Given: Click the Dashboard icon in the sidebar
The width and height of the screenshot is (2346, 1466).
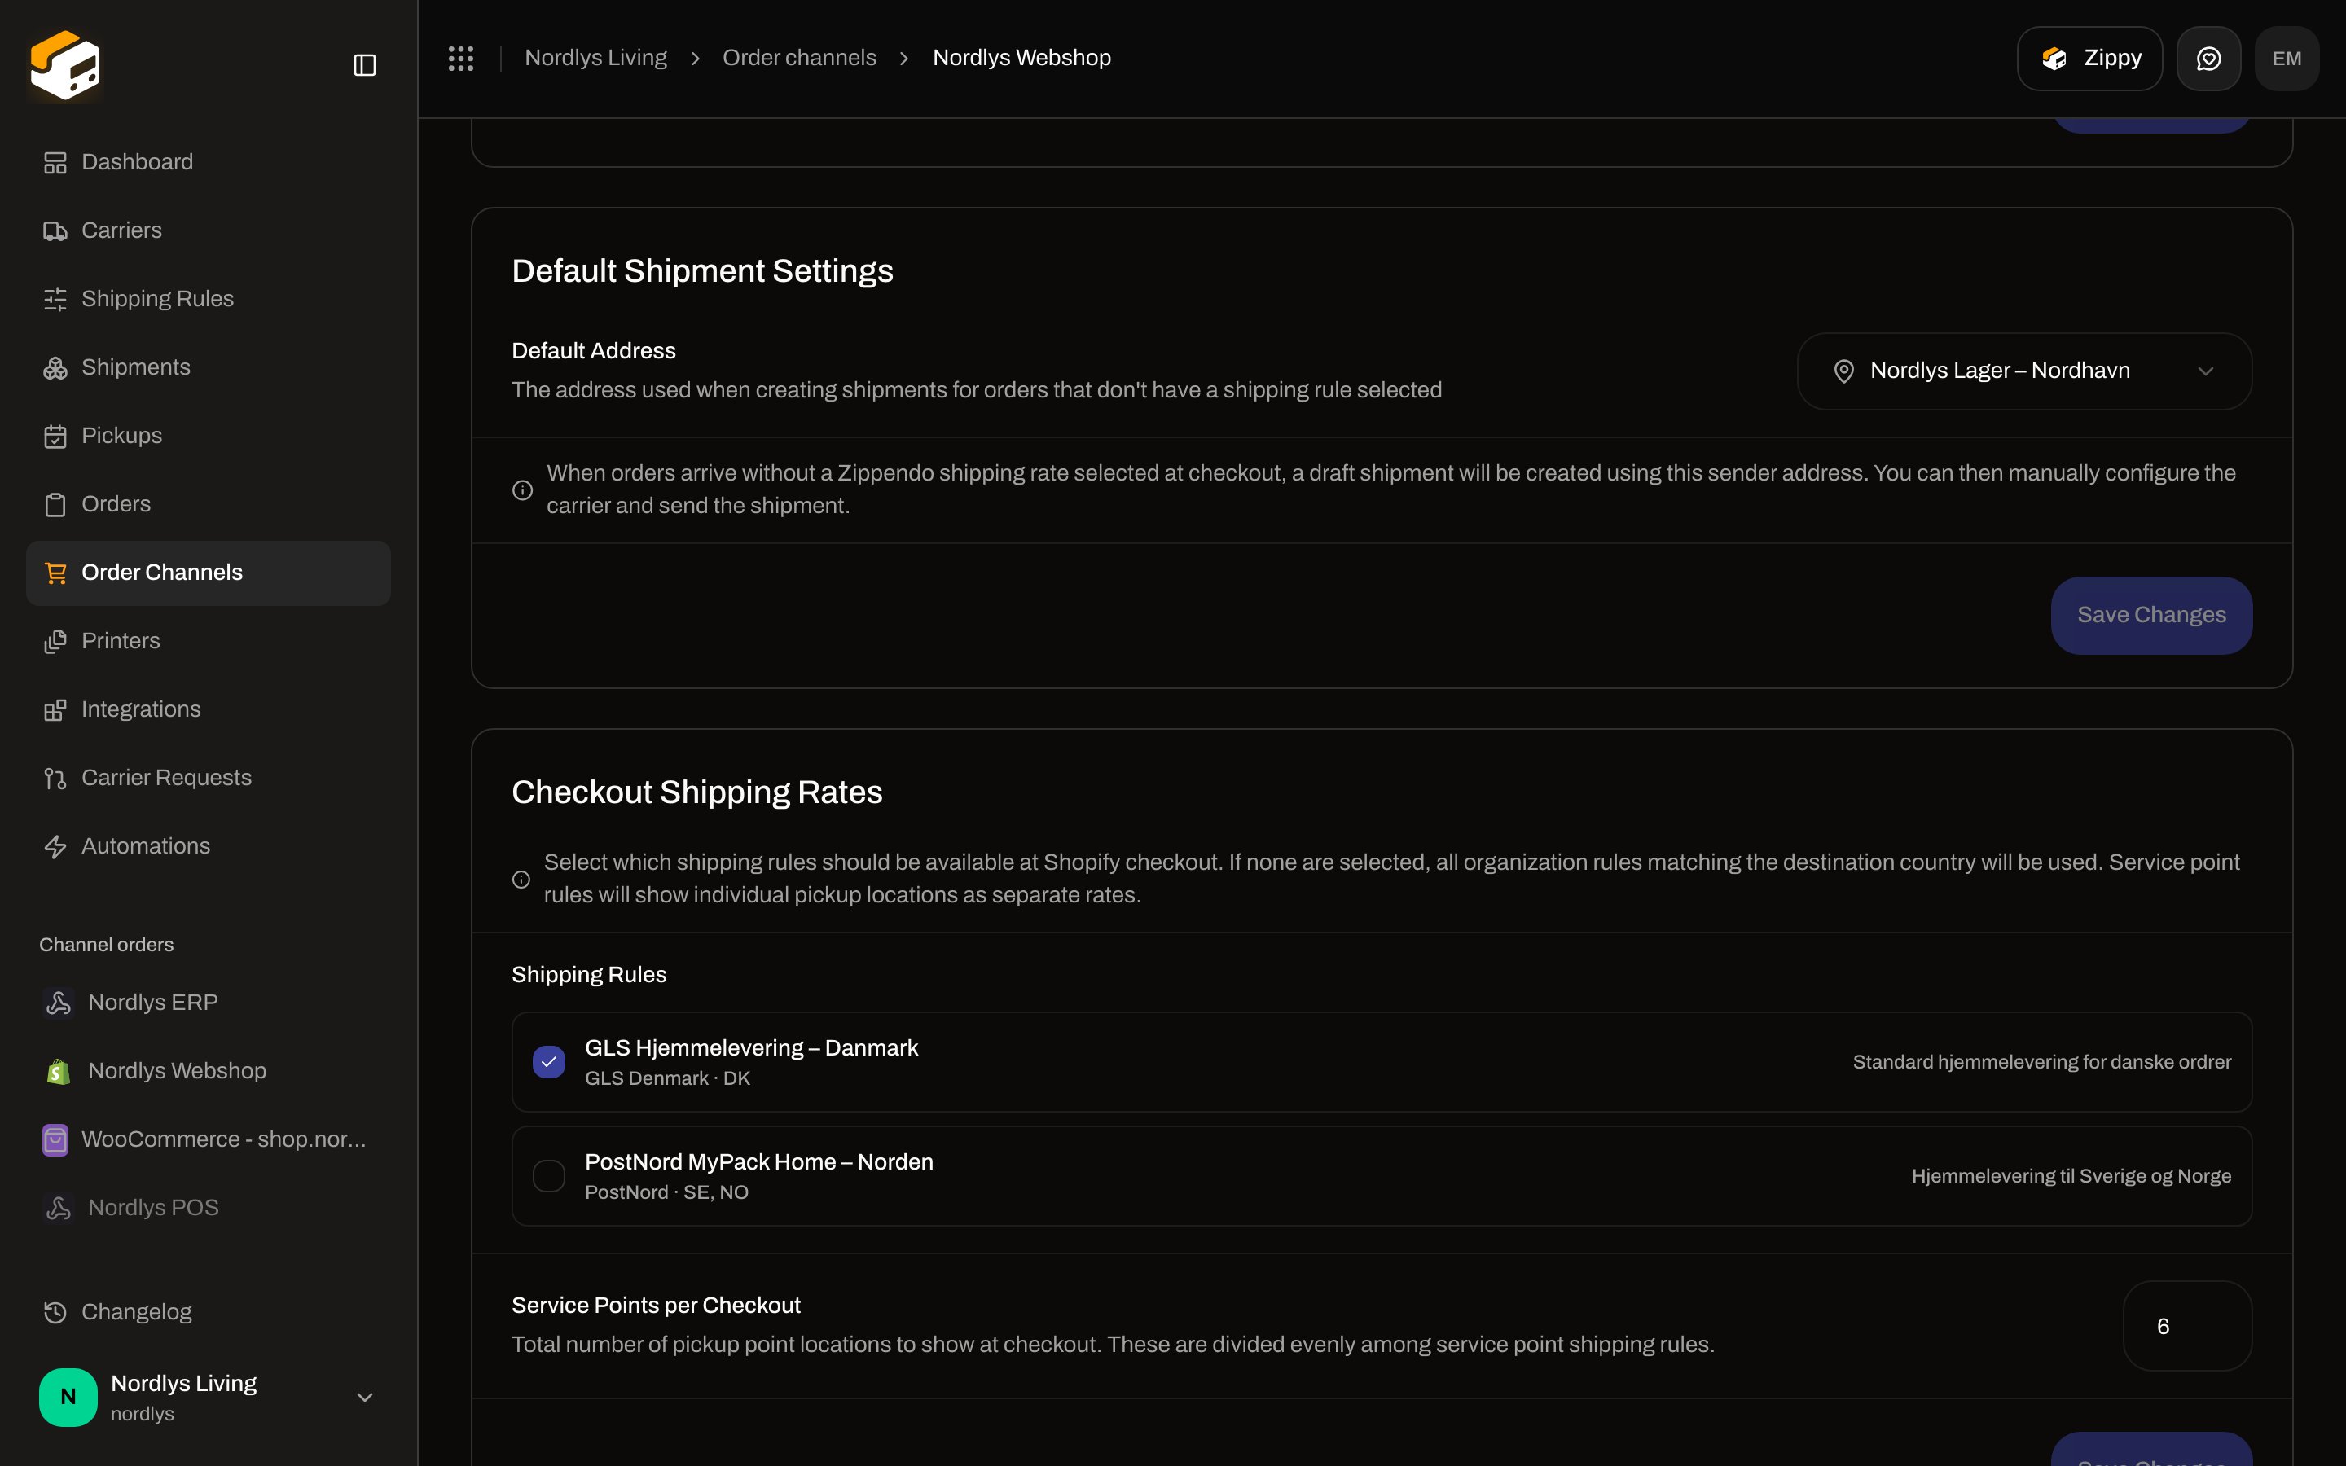Looking at the screenshot, I should coord(55,163).
